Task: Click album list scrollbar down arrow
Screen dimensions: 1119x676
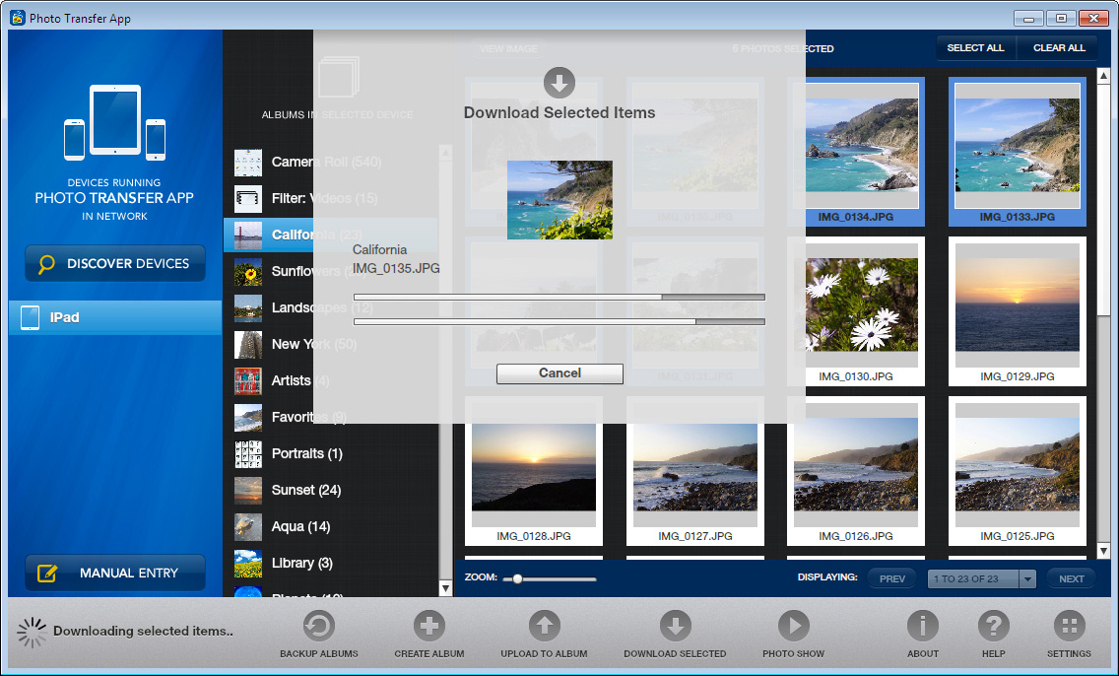Action: tap(445, 589)
